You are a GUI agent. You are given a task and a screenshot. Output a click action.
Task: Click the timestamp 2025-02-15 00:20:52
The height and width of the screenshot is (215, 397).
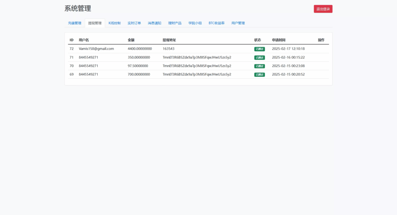click(x=288, y=75)
